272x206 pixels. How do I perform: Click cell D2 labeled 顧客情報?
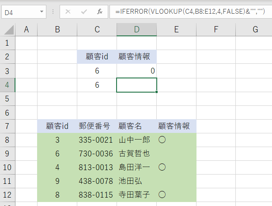coord(137,57)
